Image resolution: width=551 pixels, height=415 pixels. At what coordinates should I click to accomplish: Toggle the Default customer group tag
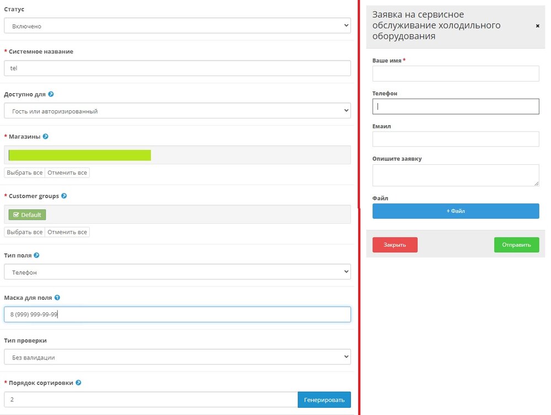[x=27, y=215]
